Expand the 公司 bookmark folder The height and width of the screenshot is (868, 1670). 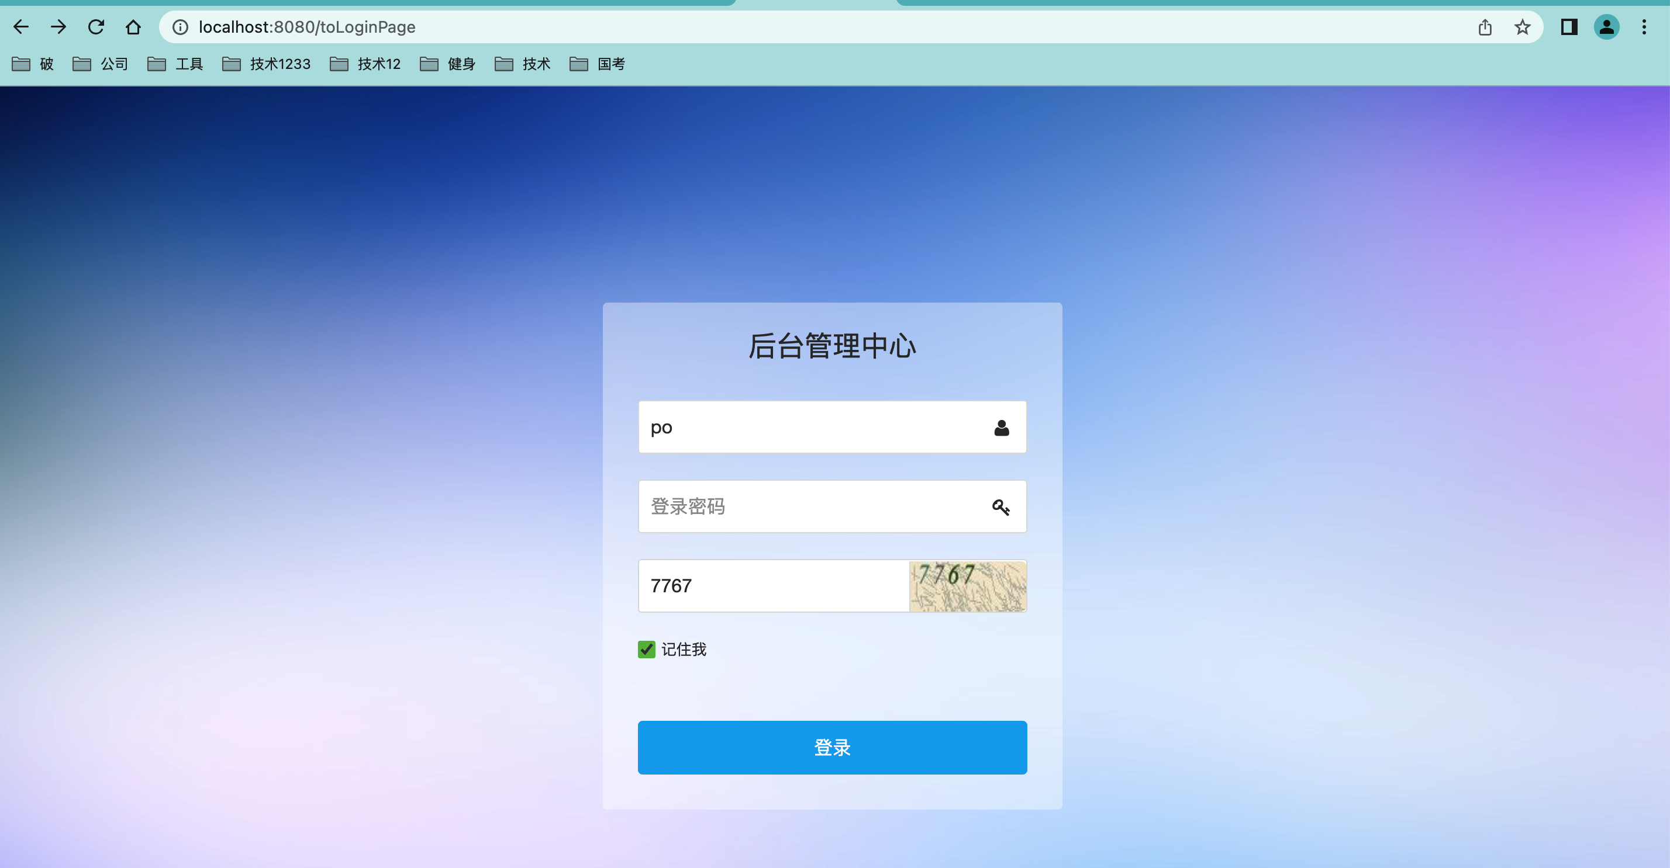click(x=101, y=64)
